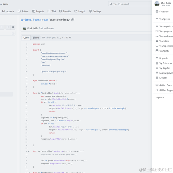This screenshot has height=173, width=173.
Task: Open the Actions tab
Action: tap(23, 11)
